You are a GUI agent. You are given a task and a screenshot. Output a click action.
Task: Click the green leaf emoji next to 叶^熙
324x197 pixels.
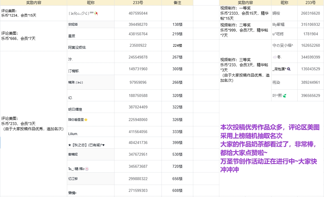tap(284, 95)
